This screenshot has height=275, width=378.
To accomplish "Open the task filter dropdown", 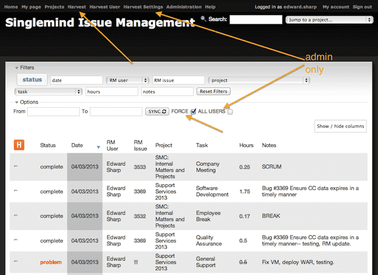I will tap(48, 91).
